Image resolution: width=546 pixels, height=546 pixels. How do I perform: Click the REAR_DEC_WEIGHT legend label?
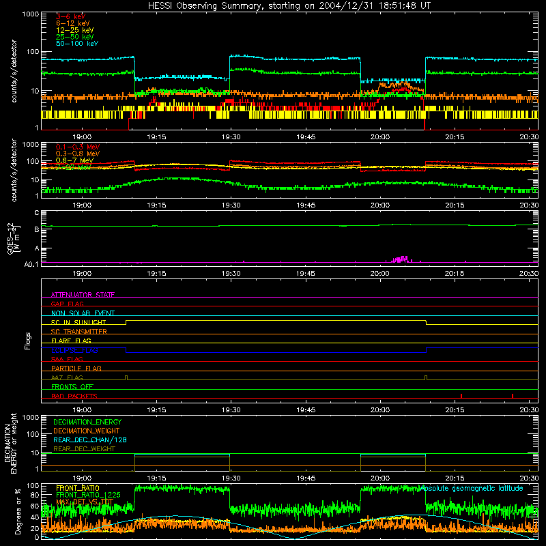click(x=84, y=449)
